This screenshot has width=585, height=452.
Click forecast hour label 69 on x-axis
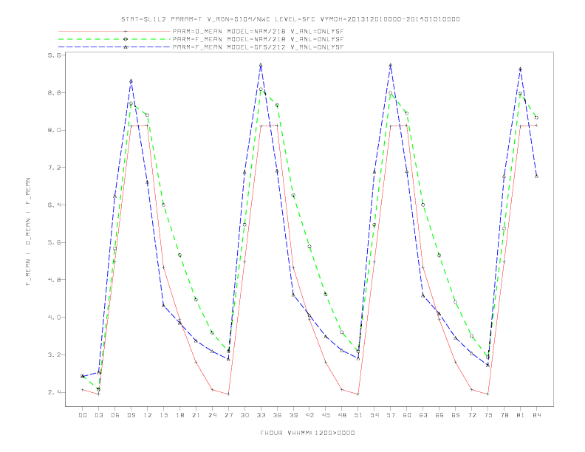tap(456, 415)
